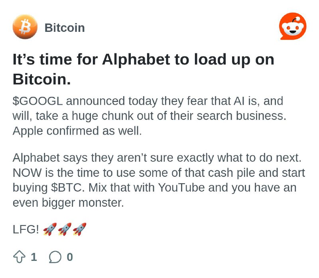Click the word 'Bitcoin.' in the title
This screenshot has height=278, width=319.
[42, 79]
